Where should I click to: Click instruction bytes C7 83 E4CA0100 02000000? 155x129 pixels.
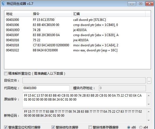coord(51,45)
